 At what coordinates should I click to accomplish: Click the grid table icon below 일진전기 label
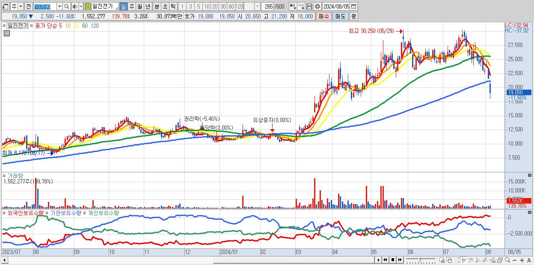7,34
